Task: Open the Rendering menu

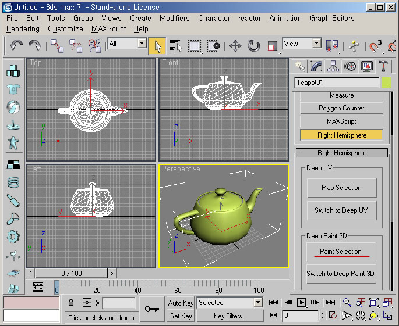Action: (x=23, y=28)
